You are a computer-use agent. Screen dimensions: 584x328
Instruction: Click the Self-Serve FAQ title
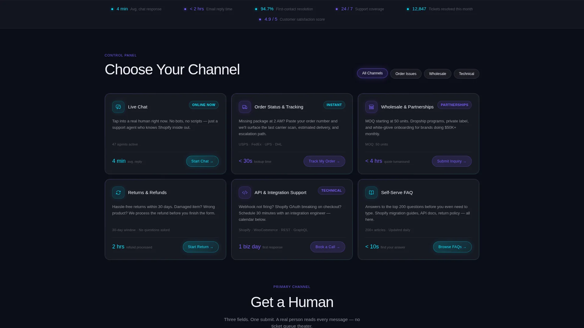coord(397,193)
